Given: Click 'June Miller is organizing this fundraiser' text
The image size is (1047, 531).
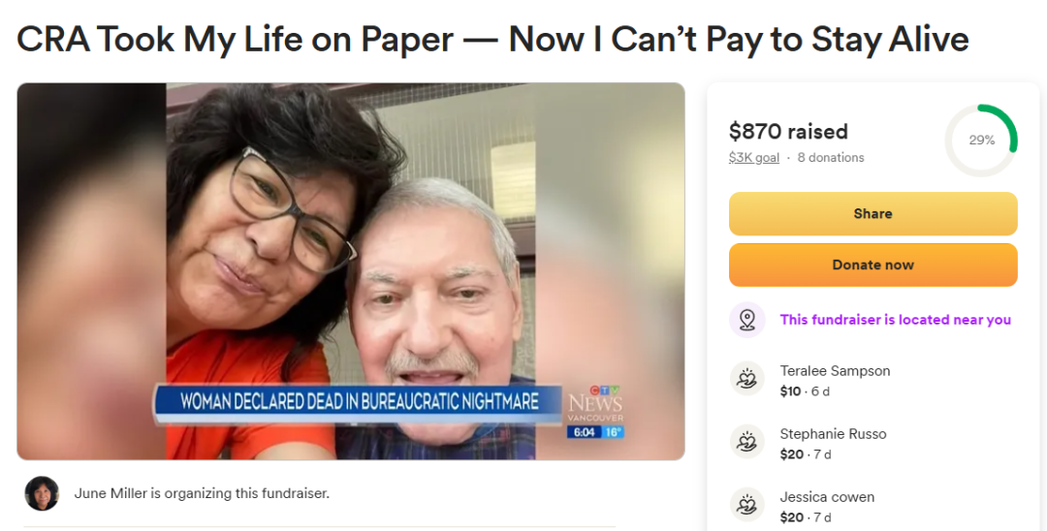Looking at the screenshot, I should pyautogui.click(x=202, y=493).
